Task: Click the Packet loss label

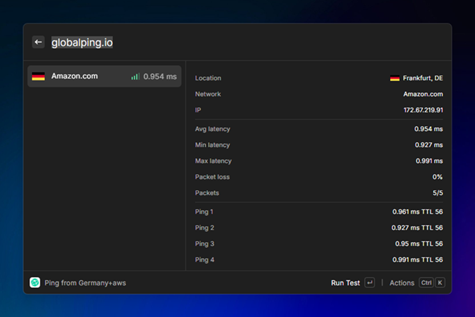Action: coord(212,177)
